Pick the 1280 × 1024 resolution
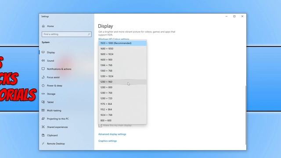This screenshot has width=281, height=158. point(122,76)
